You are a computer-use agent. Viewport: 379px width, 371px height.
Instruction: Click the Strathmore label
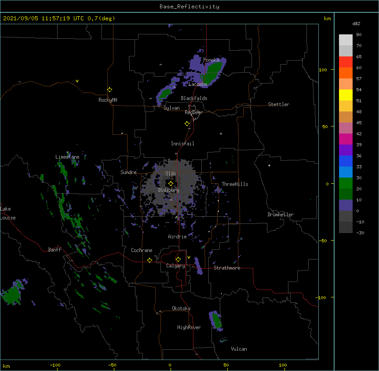(227, 268)
